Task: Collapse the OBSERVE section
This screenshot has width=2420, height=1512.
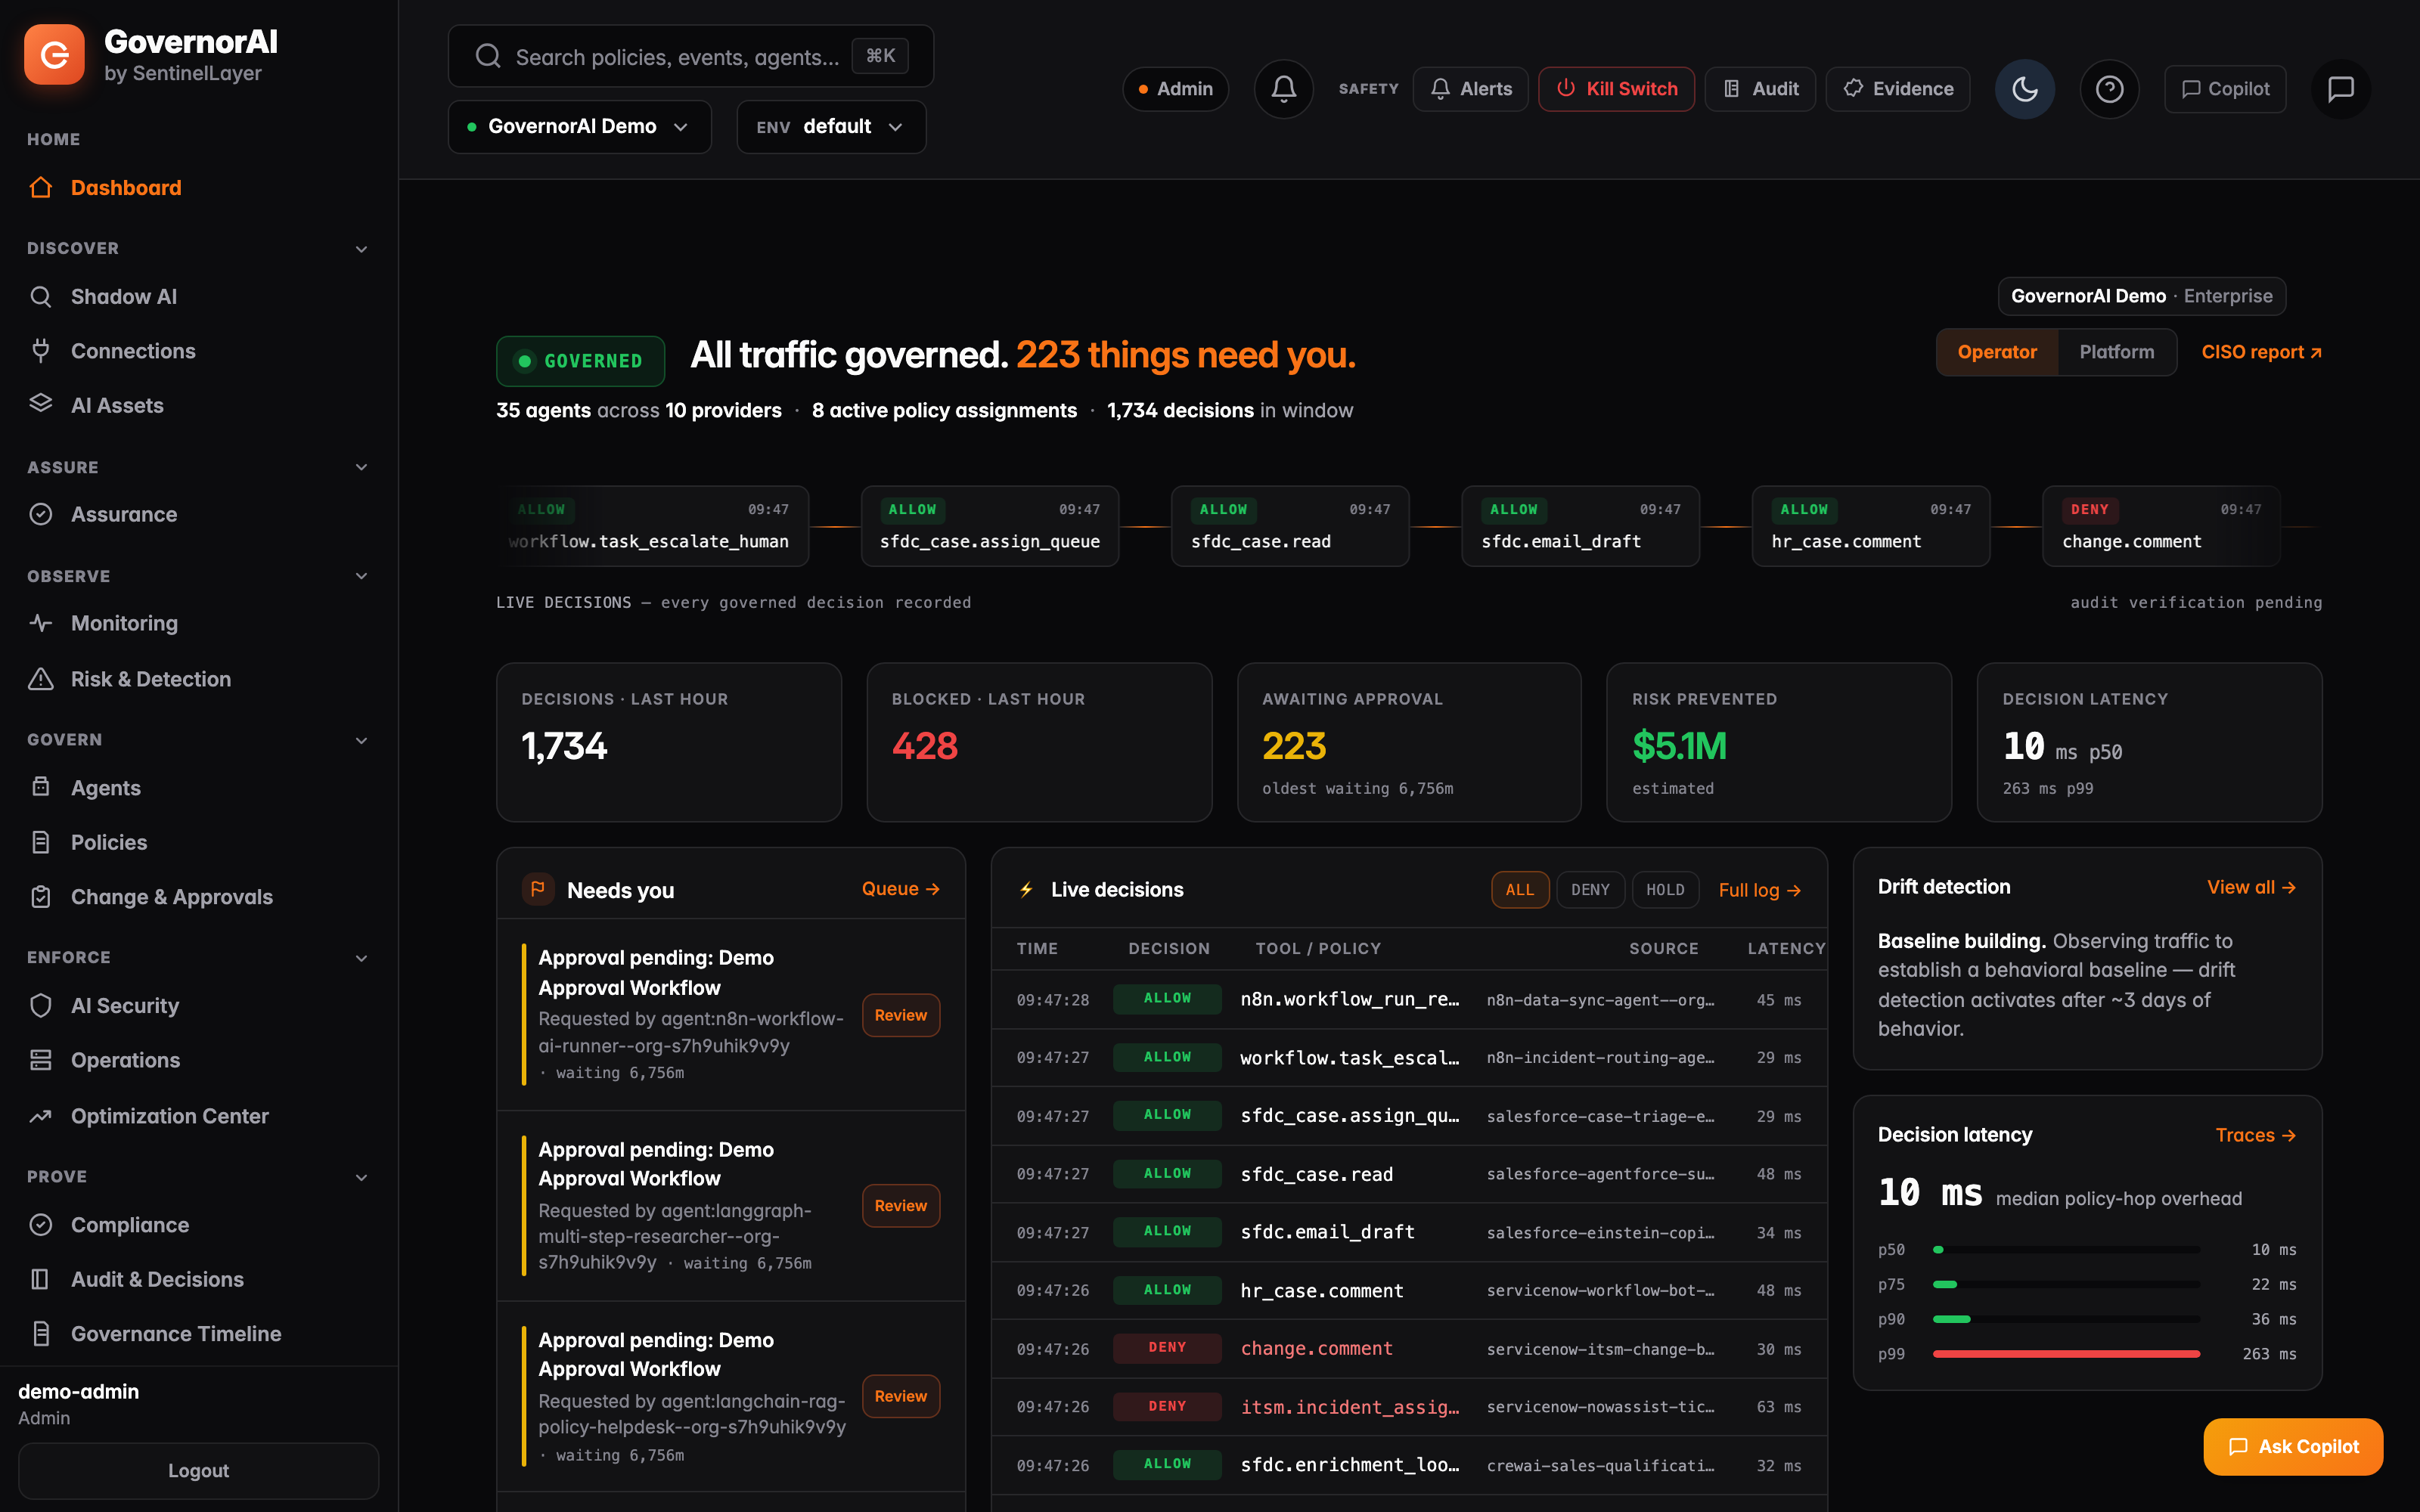Action: [x=362, y=576]
